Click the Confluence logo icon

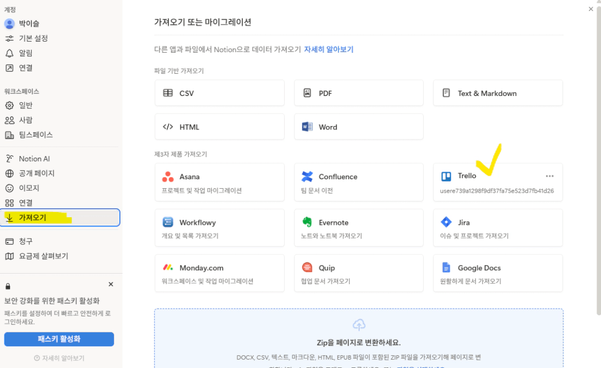[307, 177]
